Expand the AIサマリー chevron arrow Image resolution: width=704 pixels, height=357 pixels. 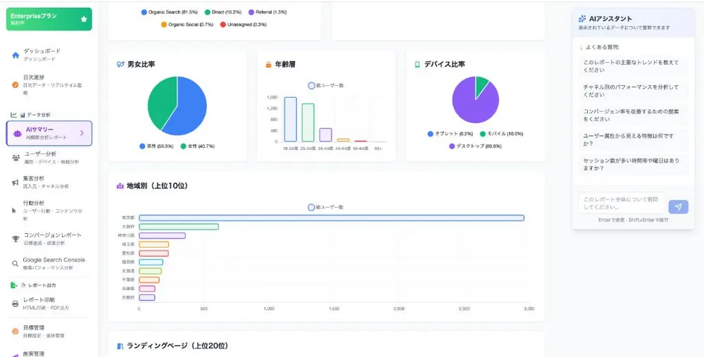(x=82, y=133)
